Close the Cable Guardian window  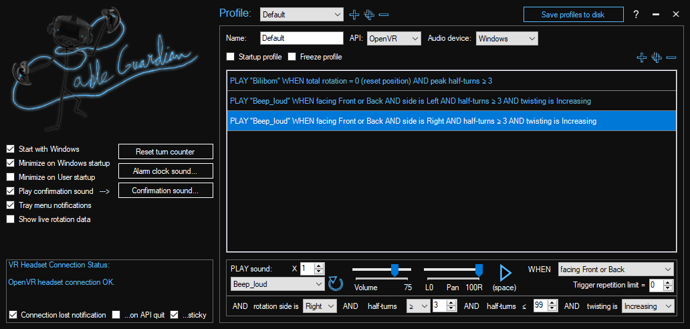click(x=676, y=14)
